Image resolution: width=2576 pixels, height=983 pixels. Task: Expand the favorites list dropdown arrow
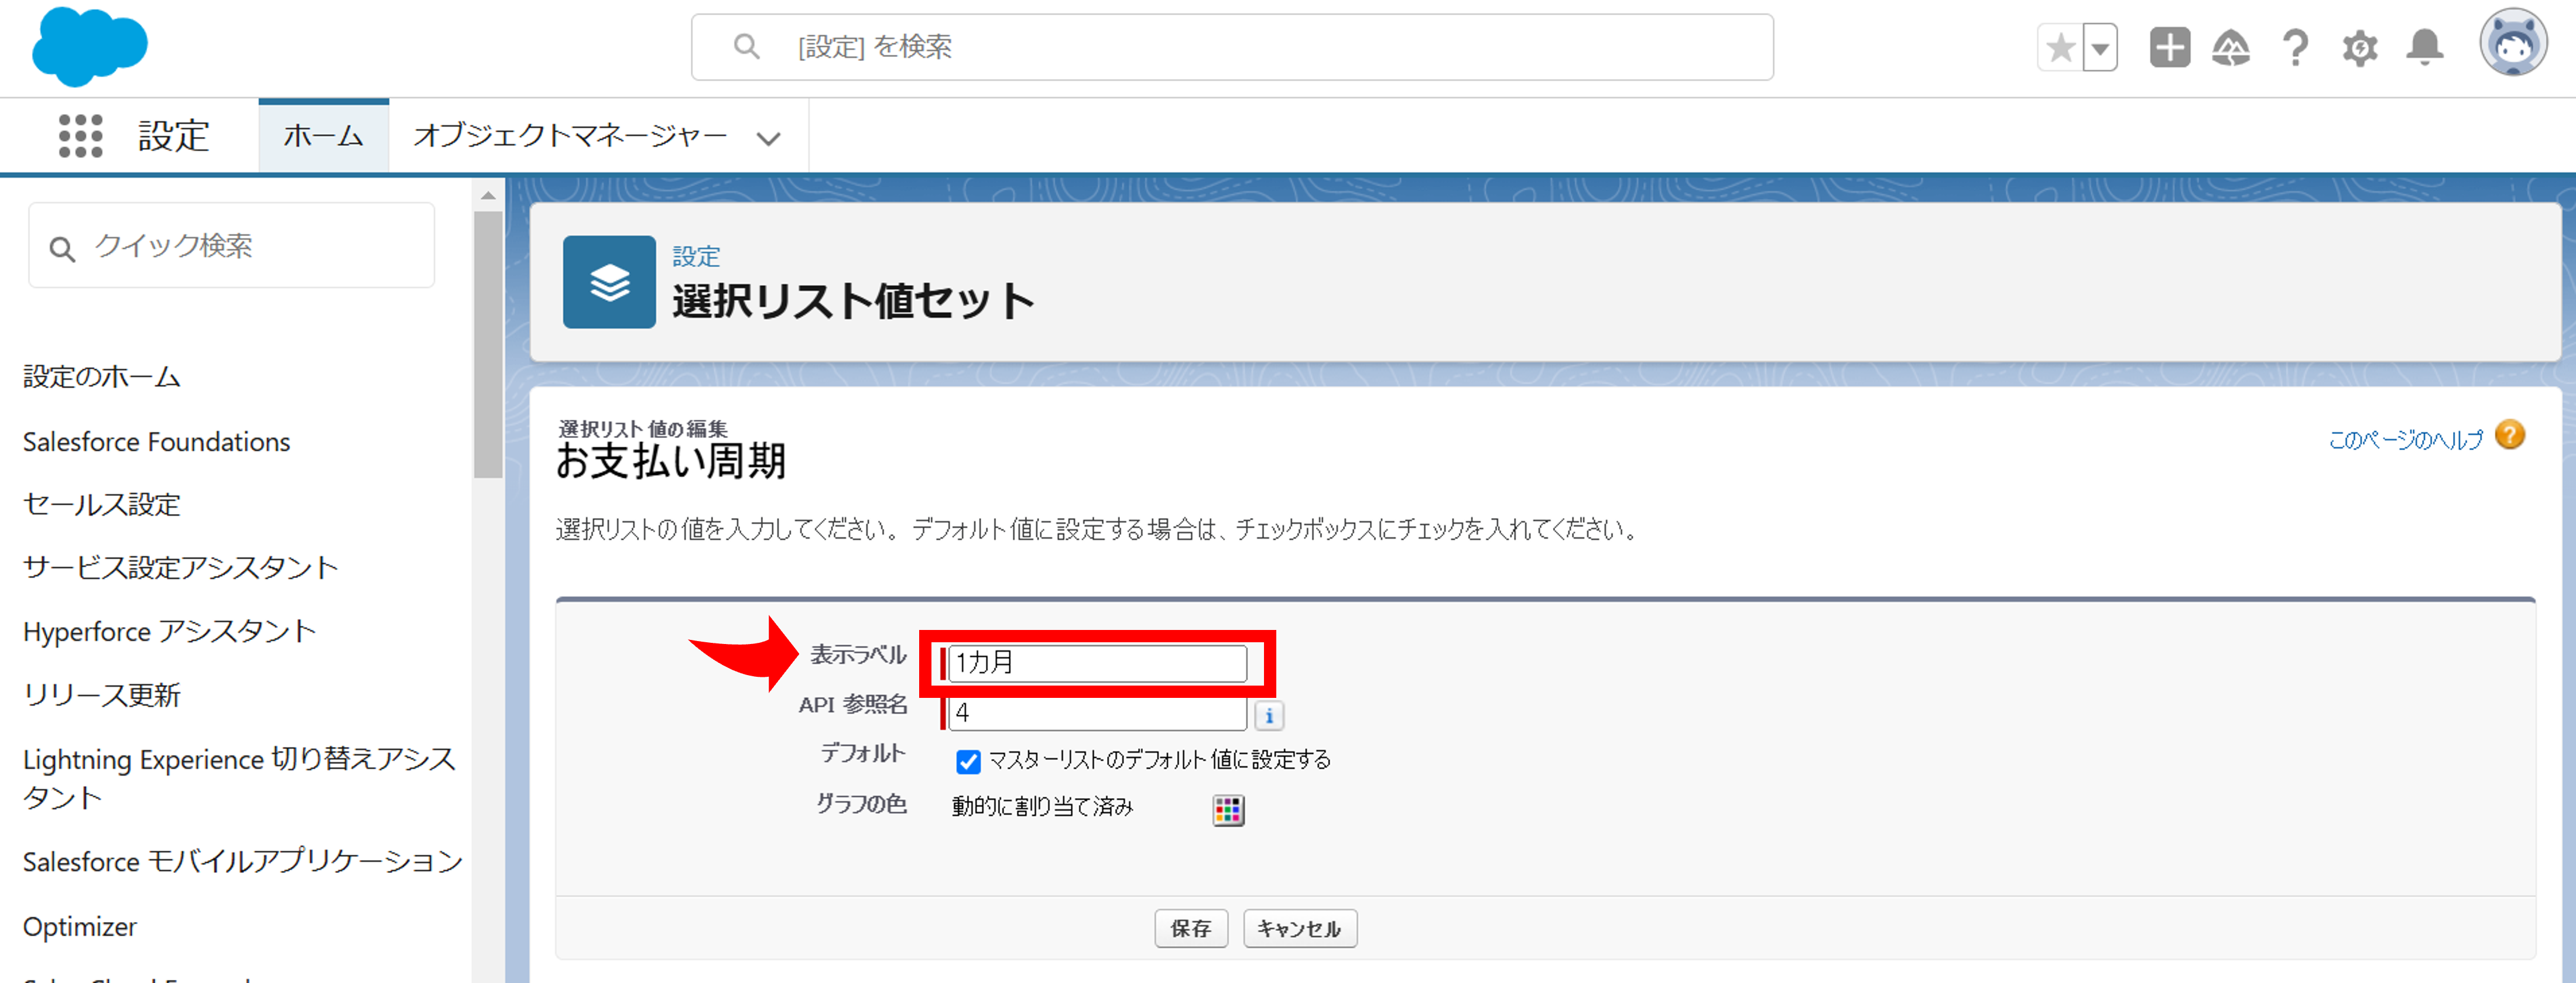(x=2100, y=48)
